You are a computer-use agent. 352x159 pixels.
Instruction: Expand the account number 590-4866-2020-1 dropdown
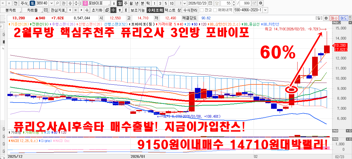(265, 10)
